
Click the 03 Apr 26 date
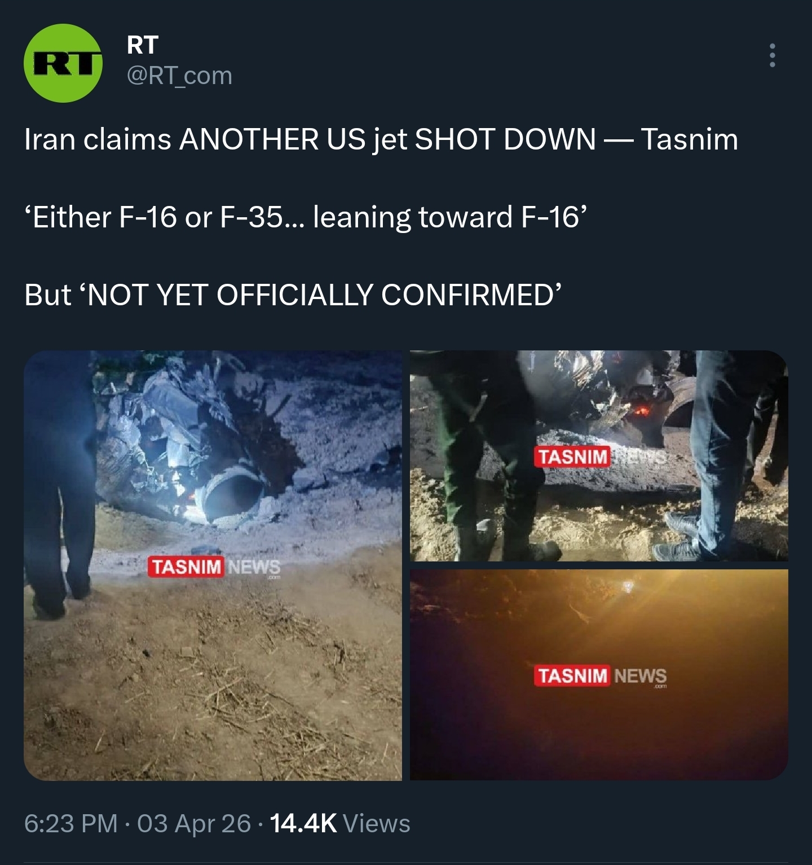pos(194,824)
